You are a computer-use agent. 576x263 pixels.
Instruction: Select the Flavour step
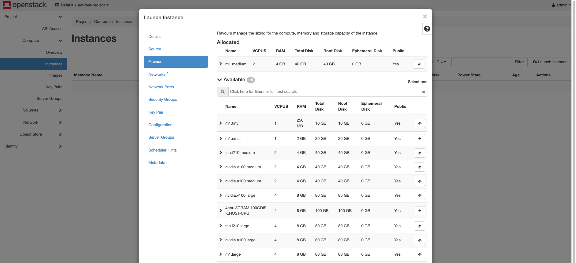coord(176,62)
